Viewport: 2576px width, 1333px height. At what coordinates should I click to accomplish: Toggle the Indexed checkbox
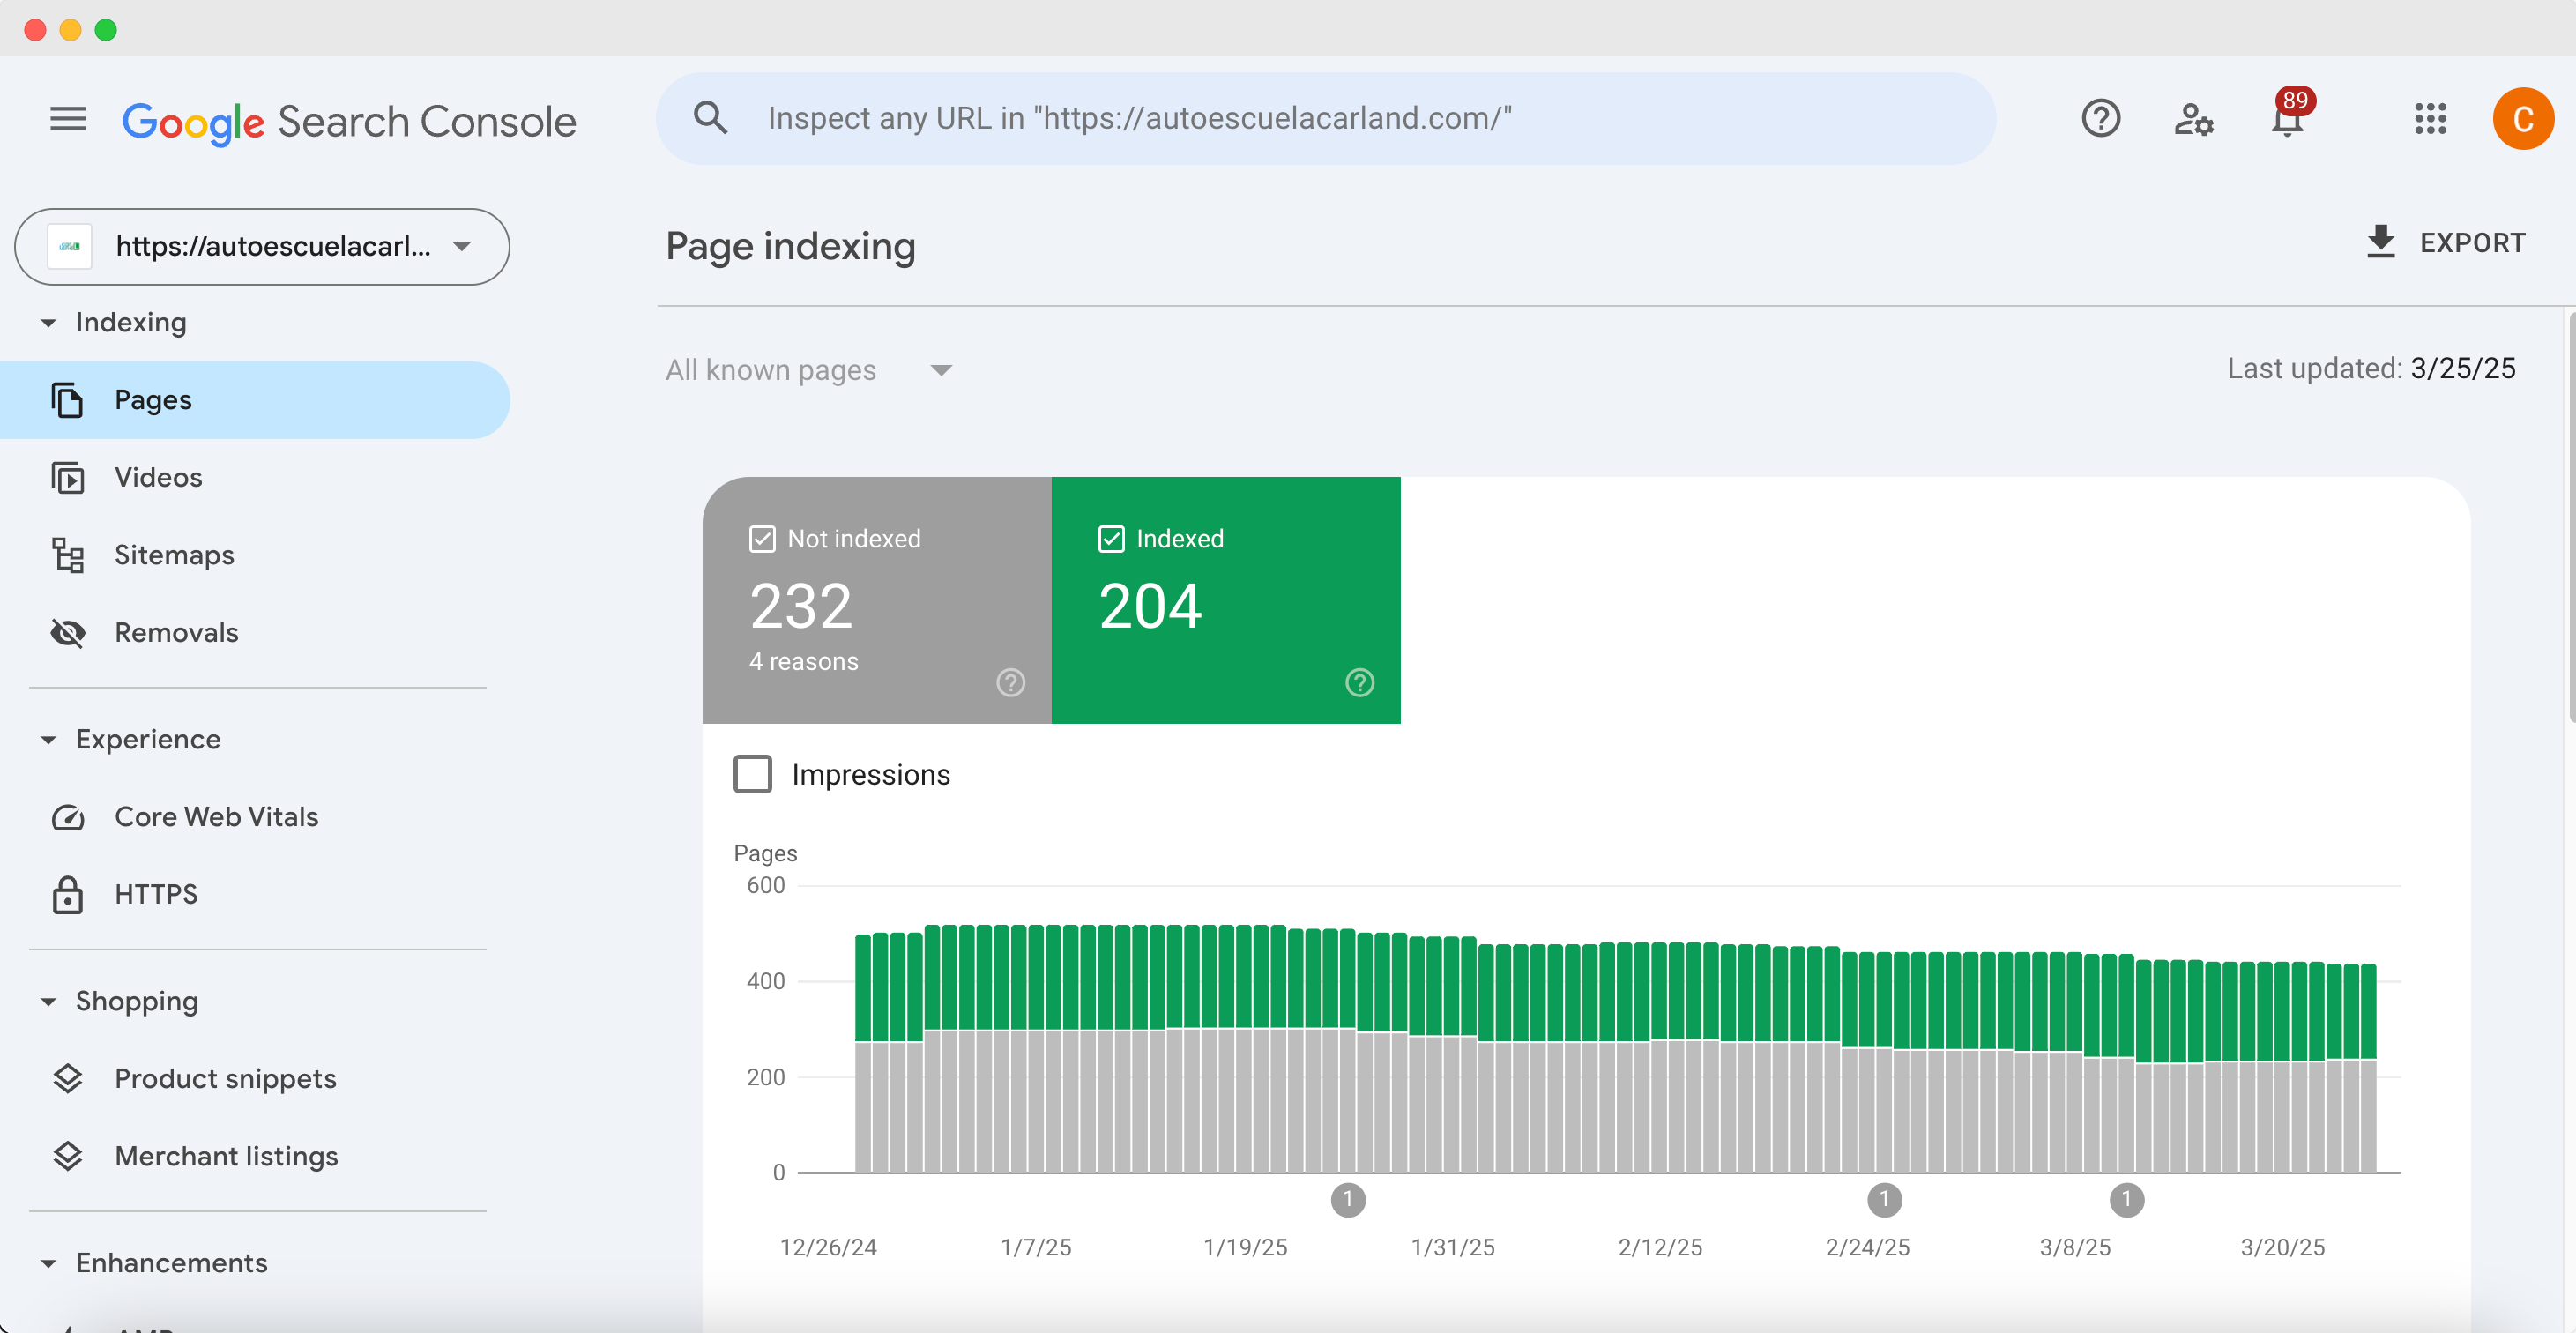click(1111, 539)
